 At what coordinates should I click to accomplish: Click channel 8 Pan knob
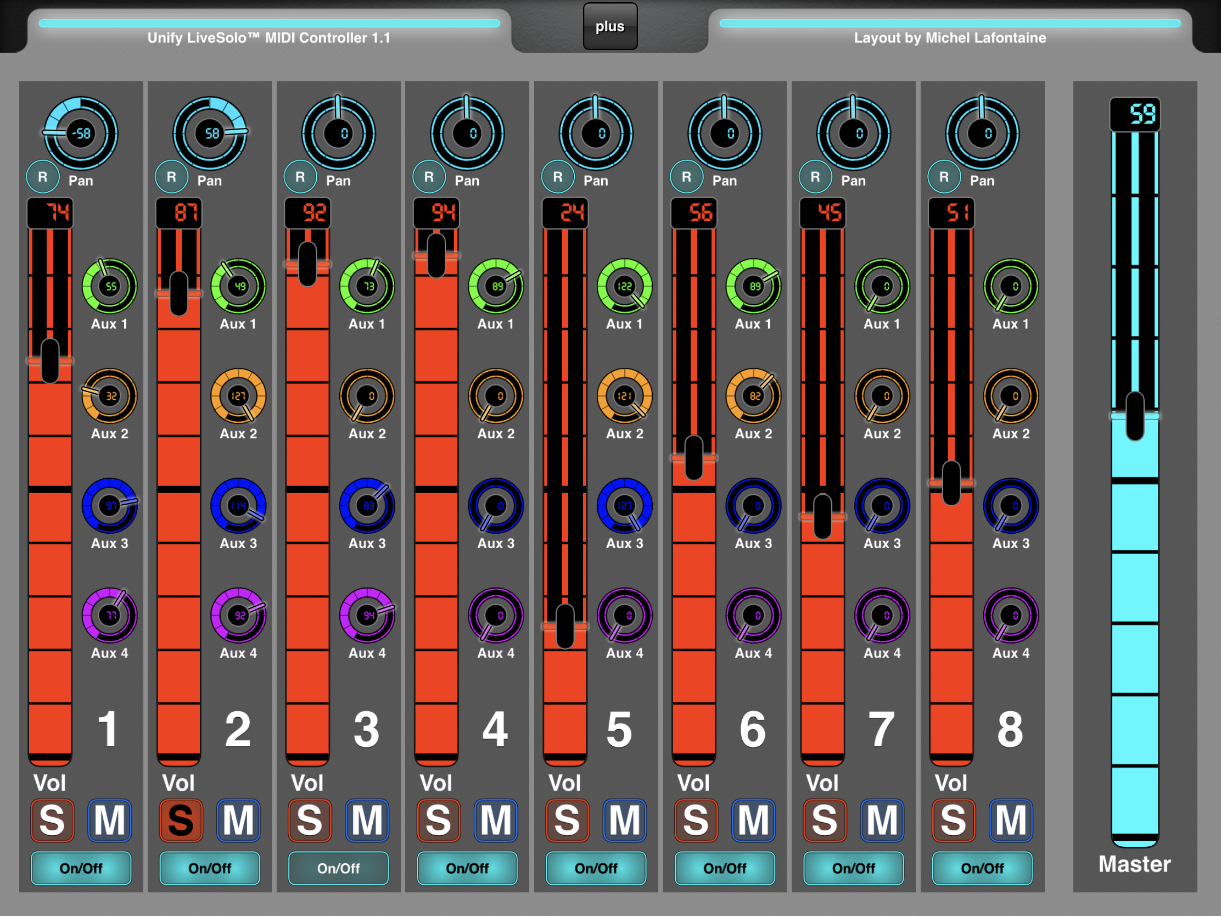(983, 133)
